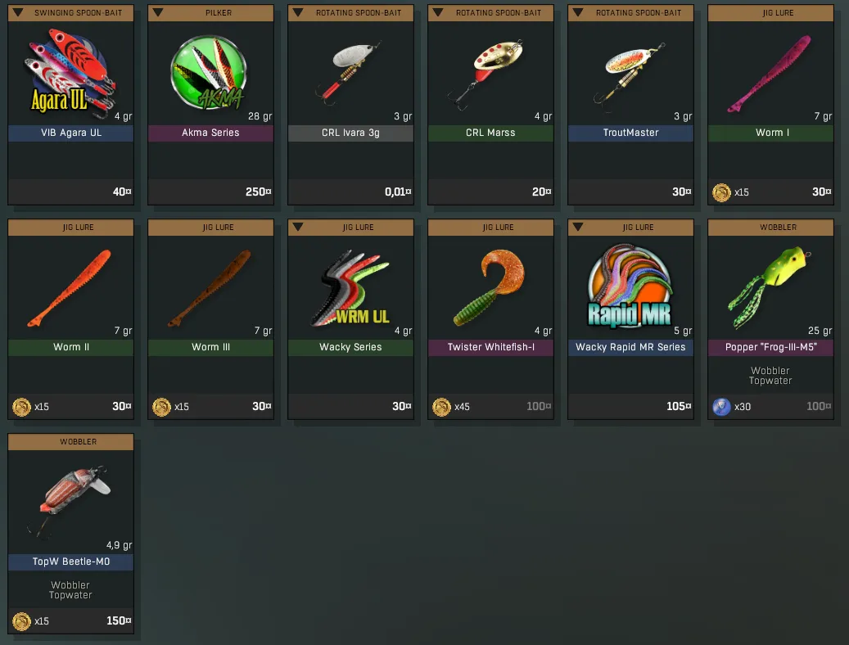Image resolution: width=849 pixels, height=645 pixels.
Task: Expand the Wacky Rapid MR Series triangle
Action: tap(578, 227)
